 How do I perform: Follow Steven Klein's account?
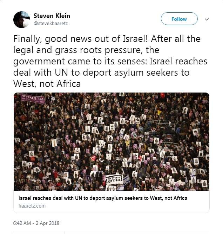coord(179,19)
